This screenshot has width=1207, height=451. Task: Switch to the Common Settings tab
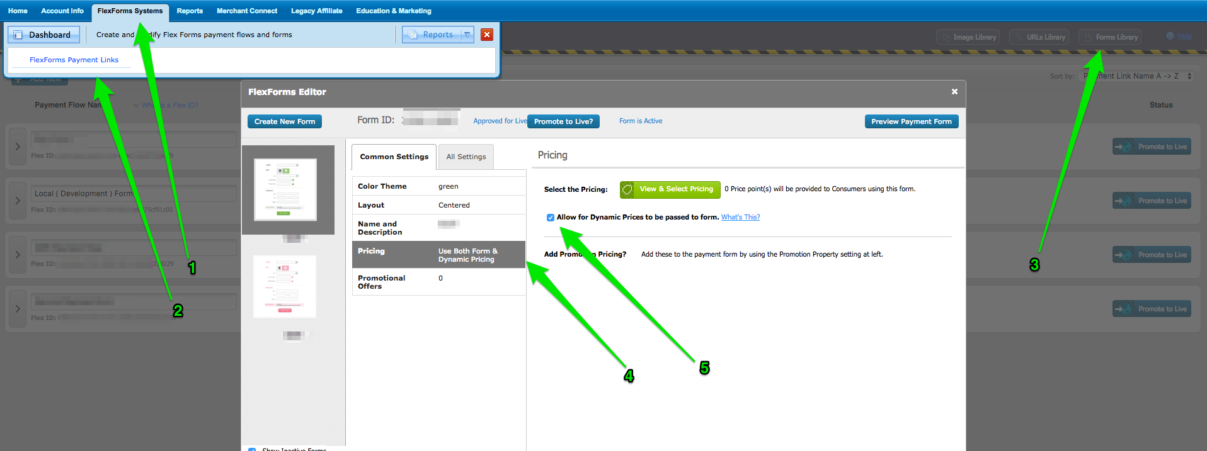coord(394,157)
